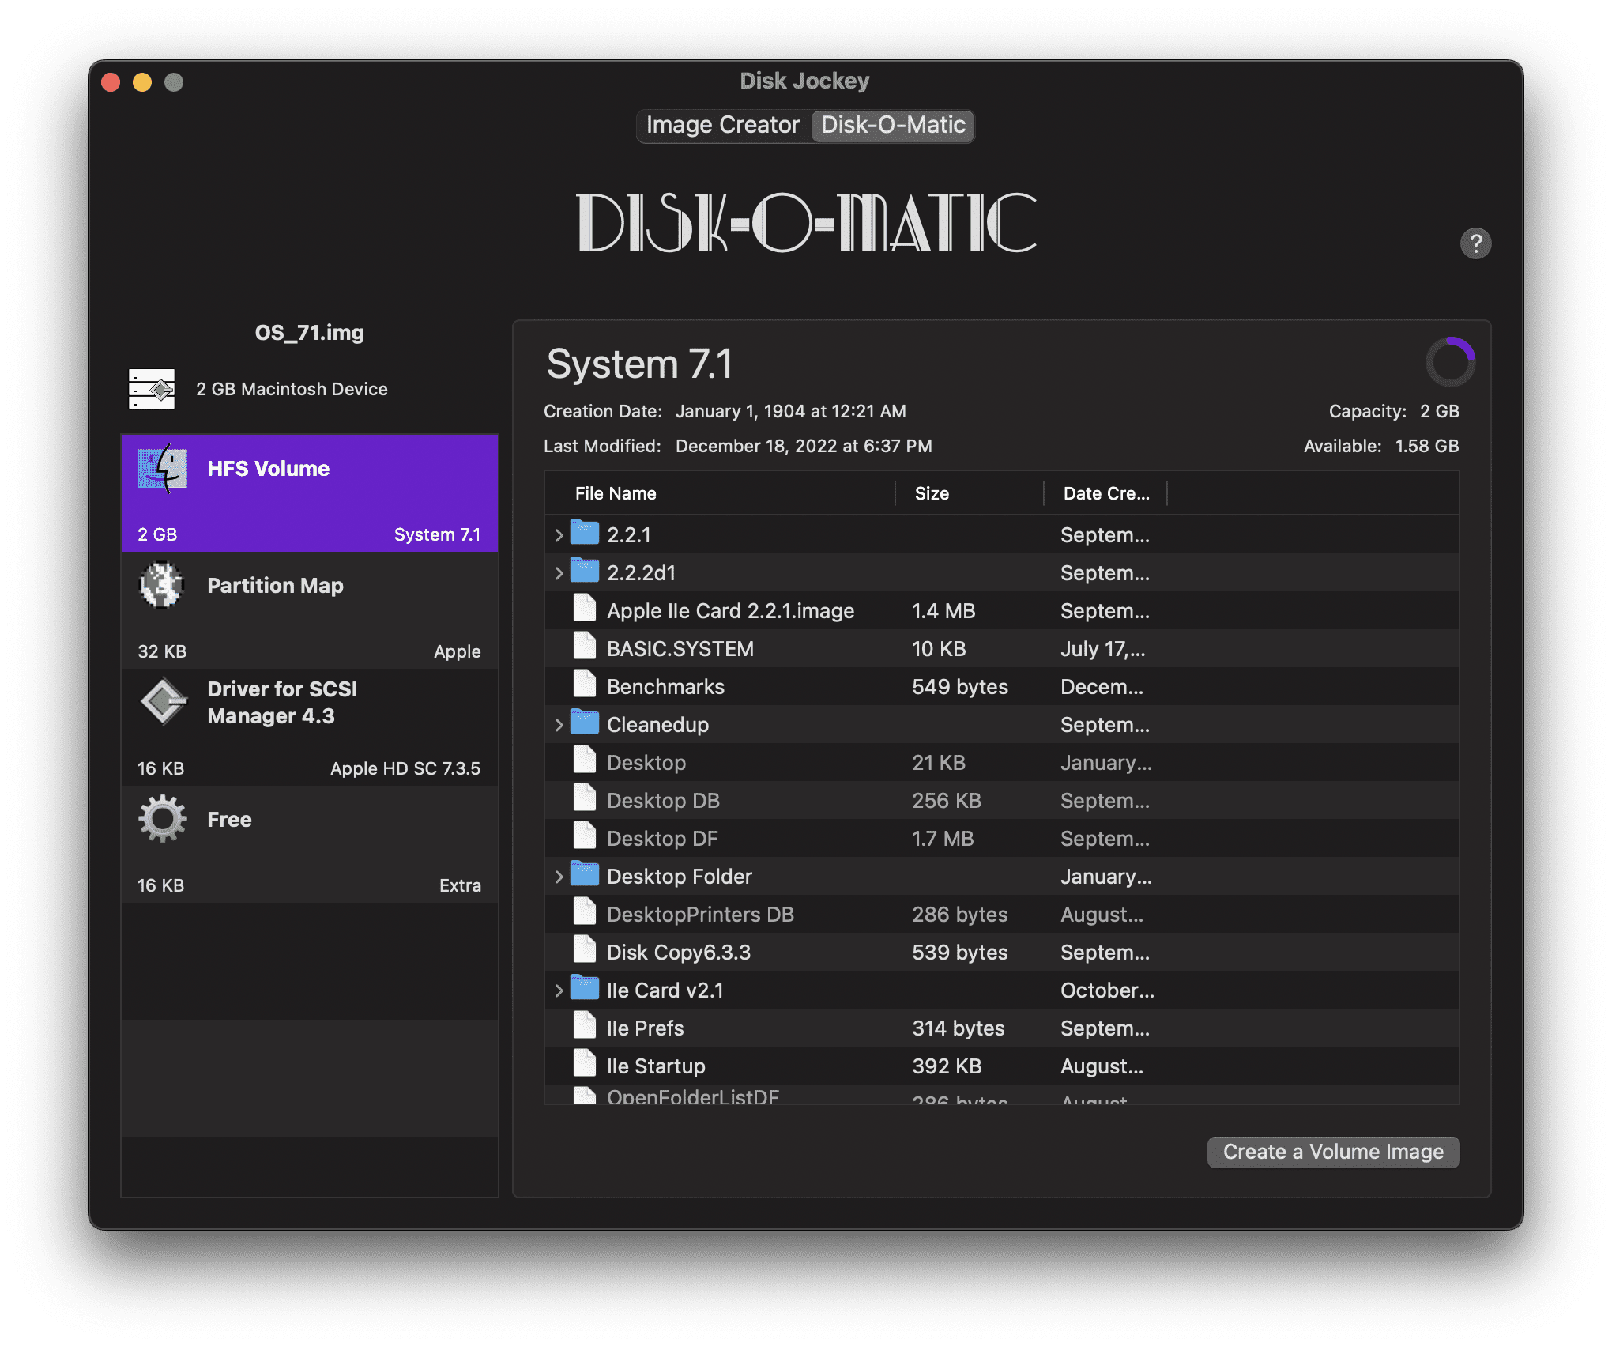The width and height of the screenshot is (1612, 1347).
Task: Click the DesktopPrinters DB file icon
Action: [585, 912]
